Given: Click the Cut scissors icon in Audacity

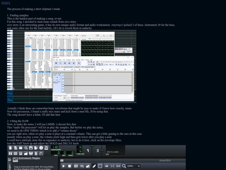Looking at the screenshot, I should click(97, 64).
